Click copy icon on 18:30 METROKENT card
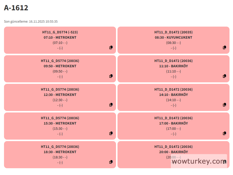The width and height of the screenshot is (233, 175). click(x=111, y=162)
